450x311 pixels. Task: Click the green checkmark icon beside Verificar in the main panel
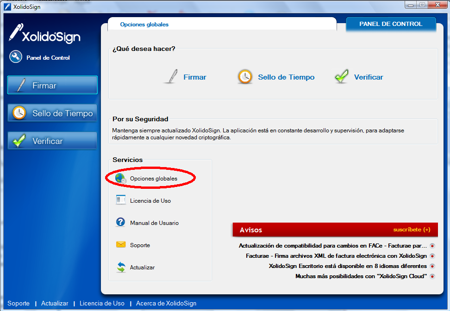[x=342, y=76]
